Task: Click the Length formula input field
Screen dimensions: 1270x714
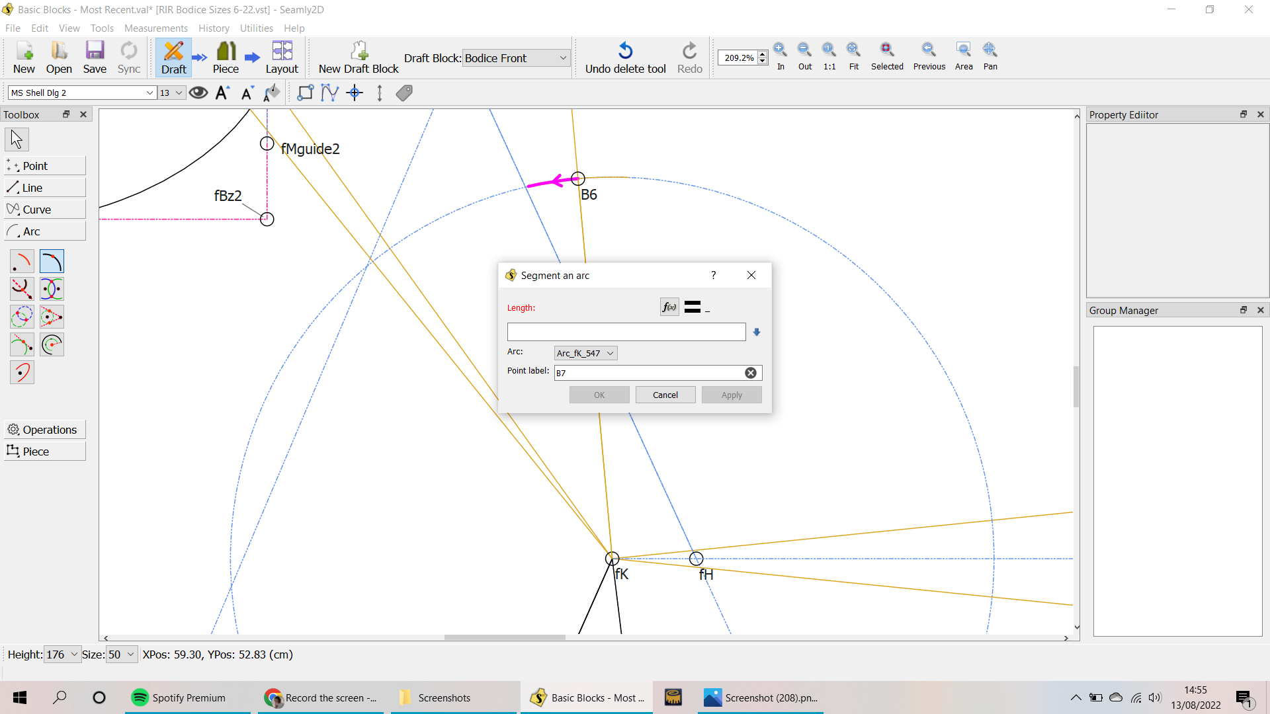Action: click(x=626, y=332)
